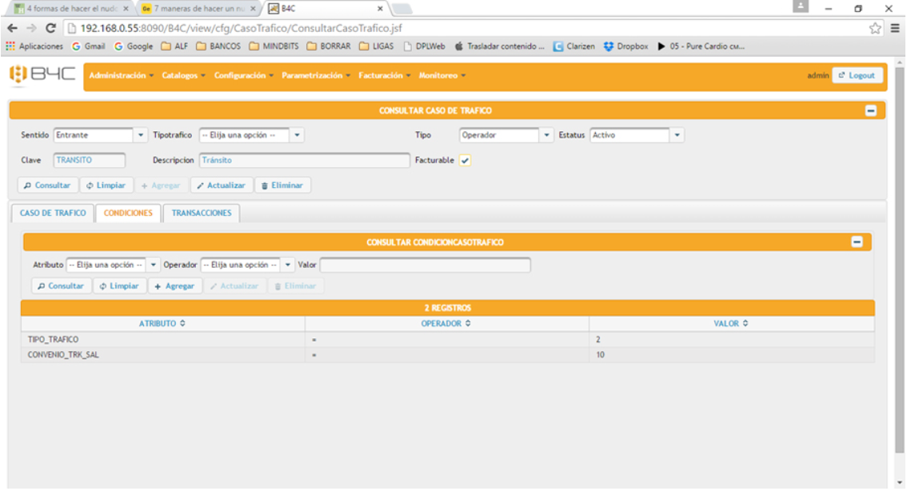This screenshot has width=907, height=491.
Task: Switch to the TRANSACCIONES tab
Action: pos(202,213)
